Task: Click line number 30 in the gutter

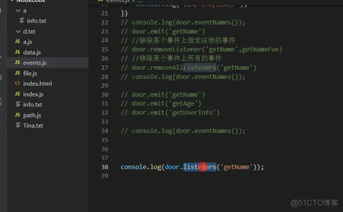Action: pos(104,95)
